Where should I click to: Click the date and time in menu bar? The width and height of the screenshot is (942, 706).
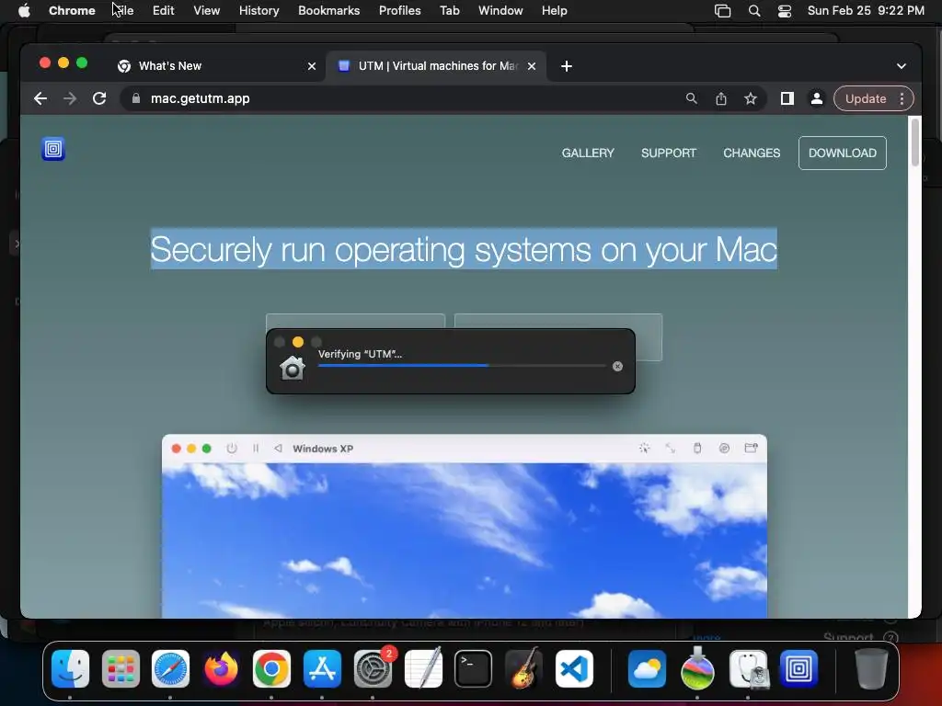866,10
